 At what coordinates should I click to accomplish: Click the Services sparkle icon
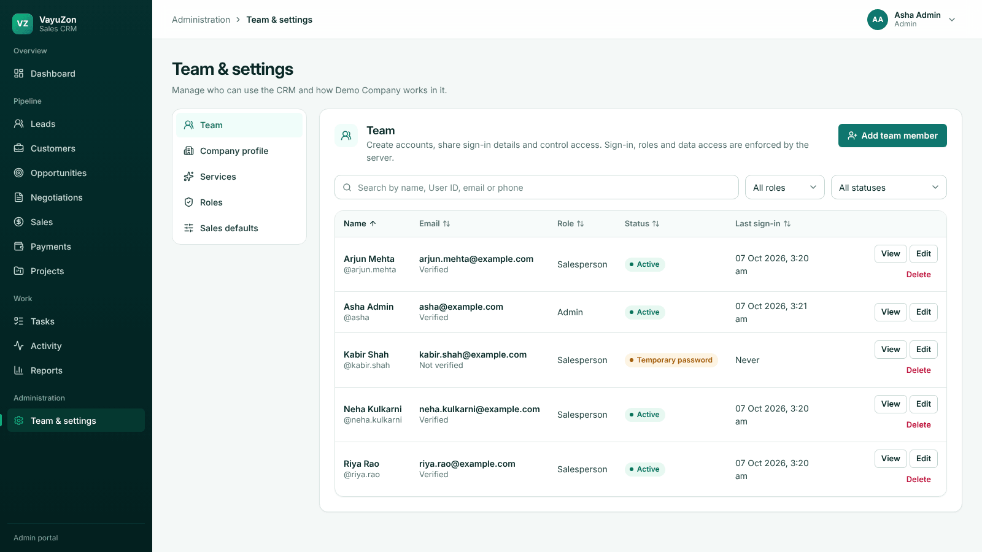click(188, 177)
